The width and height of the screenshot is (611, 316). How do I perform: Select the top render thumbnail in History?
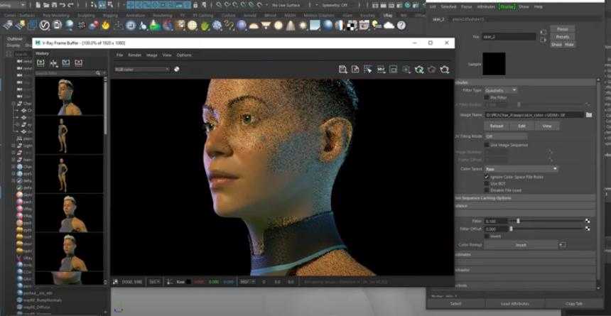pos(69,96)
